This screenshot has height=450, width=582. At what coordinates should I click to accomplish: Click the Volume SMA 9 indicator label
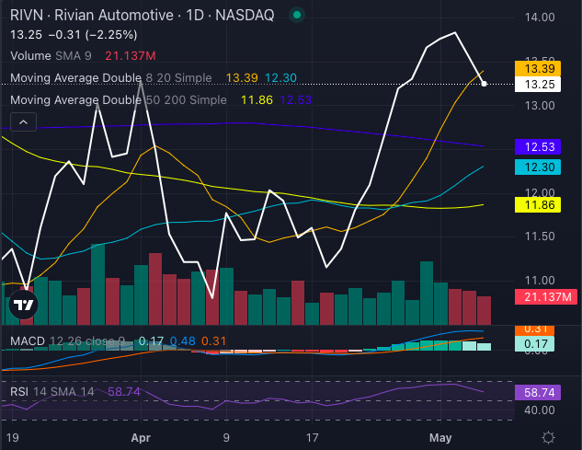pos(51,56)
